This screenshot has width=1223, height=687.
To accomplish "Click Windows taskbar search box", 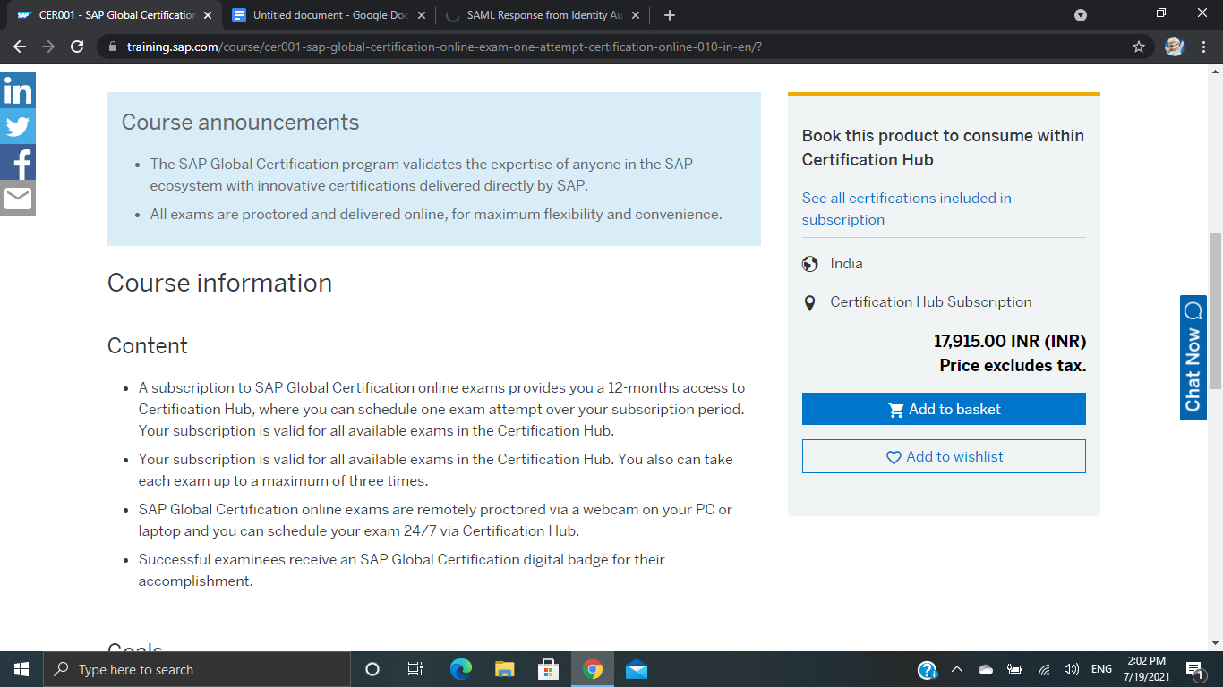I will (x=196, y=669).
